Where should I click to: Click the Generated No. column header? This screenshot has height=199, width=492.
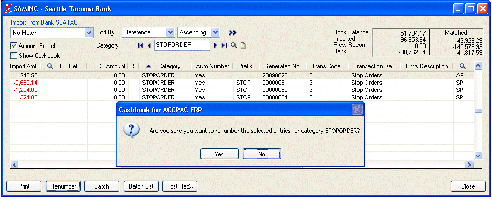(283, 66)
